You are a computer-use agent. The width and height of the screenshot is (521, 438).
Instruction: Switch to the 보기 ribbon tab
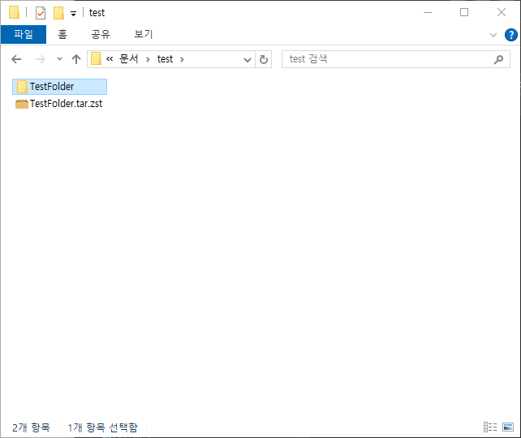tap(143, 34)
